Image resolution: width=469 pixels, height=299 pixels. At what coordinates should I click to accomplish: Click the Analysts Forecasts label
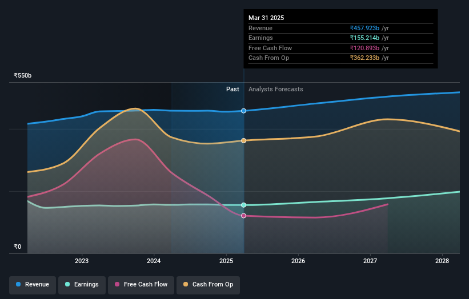(x=276, y=90)
